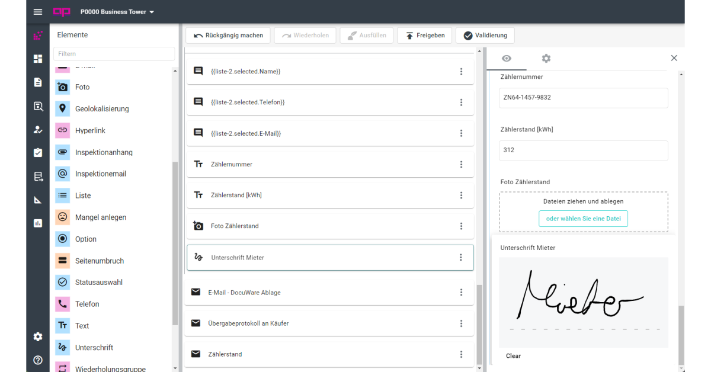
Task: Switch to the preview eye tab
Action: point(506,58)
